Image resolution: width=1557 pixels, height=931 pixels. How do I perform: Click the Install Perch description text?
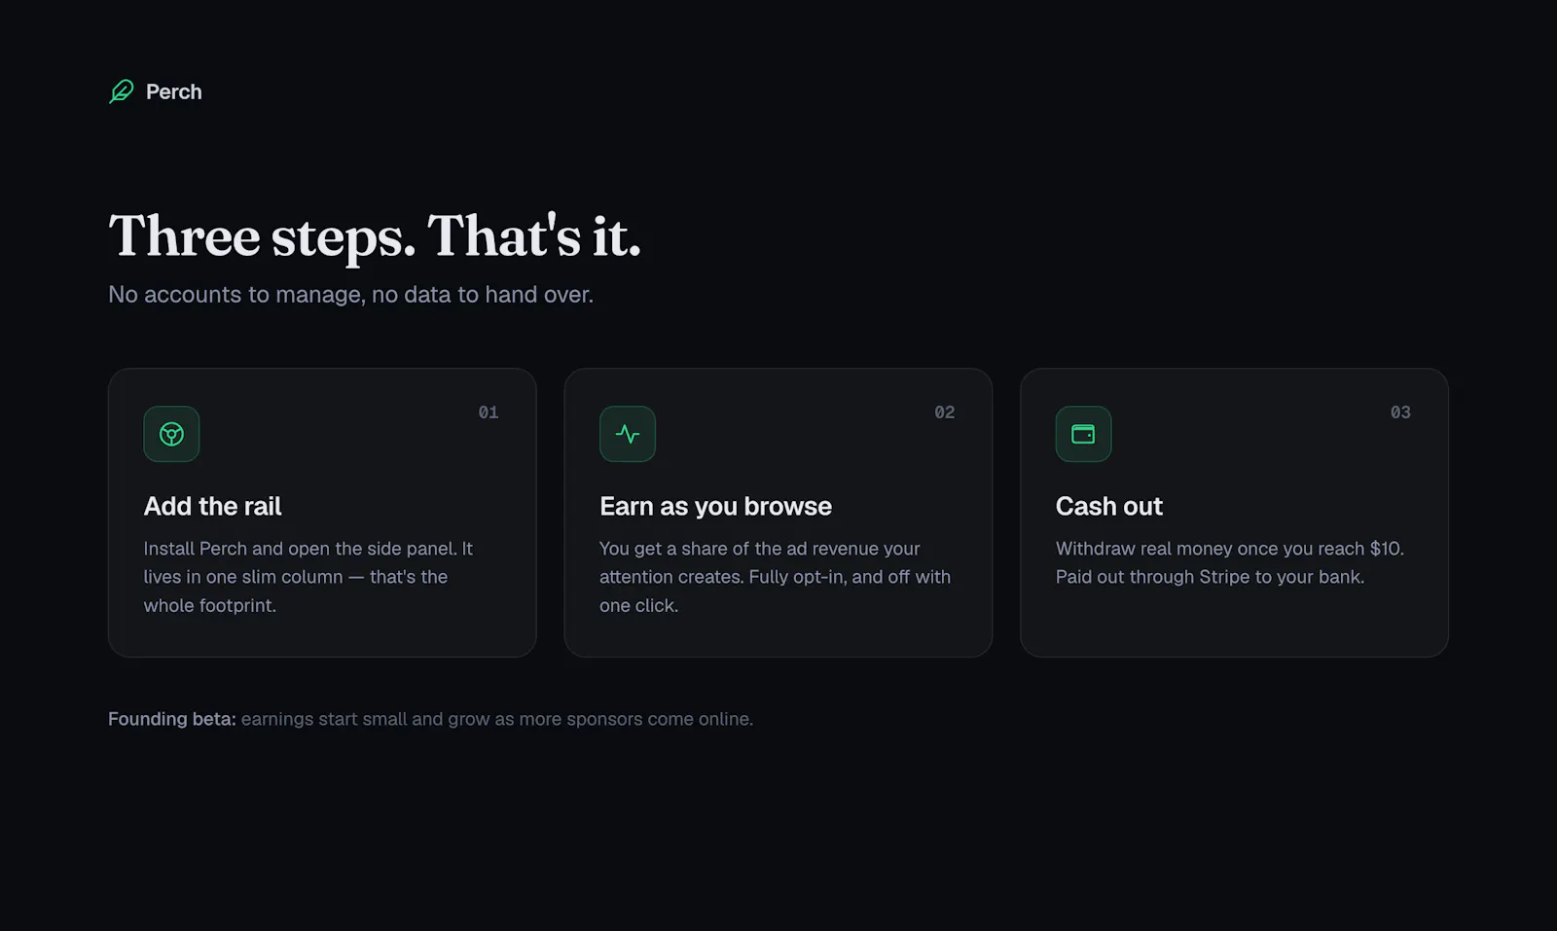coord(308,577)
